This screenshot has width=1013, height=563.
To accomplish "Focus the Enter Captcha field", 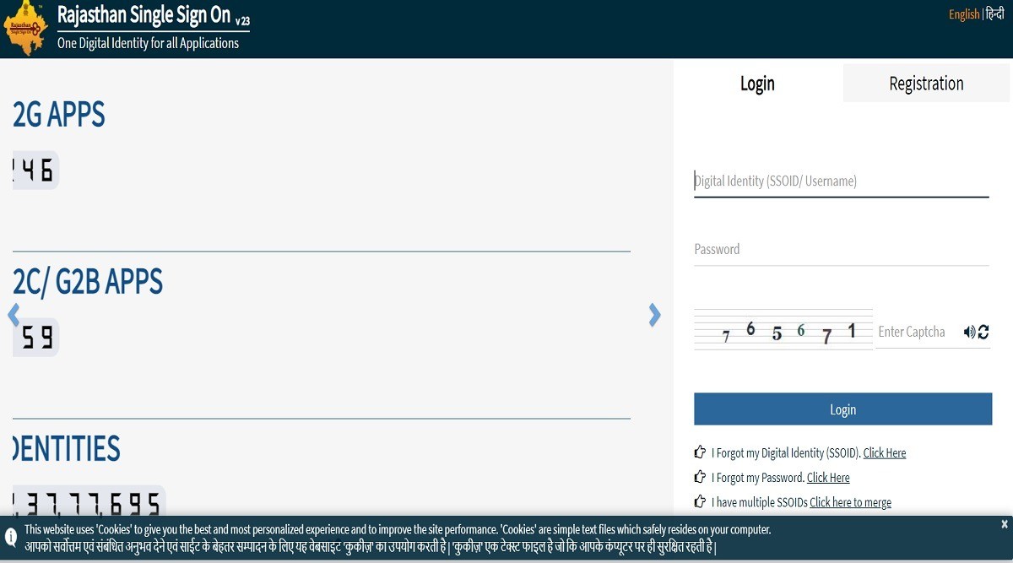I will (917, 333).
